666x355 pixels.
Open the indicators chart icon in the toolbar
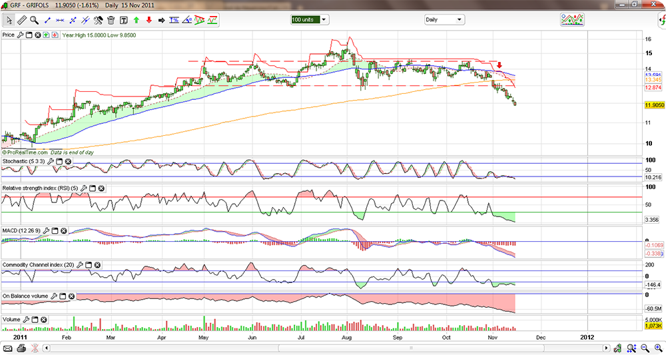click(572, 19)
